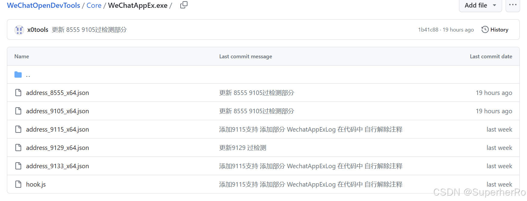View the commit History

495,29
